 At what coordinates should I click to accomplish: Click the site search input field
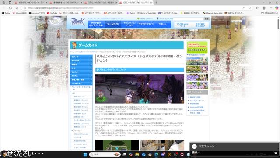pyautogui.click(x=188, y=18)
